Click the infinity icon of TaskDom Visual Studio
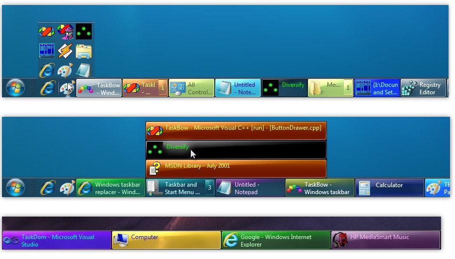The image size is (455, 259). click(11, 241)
